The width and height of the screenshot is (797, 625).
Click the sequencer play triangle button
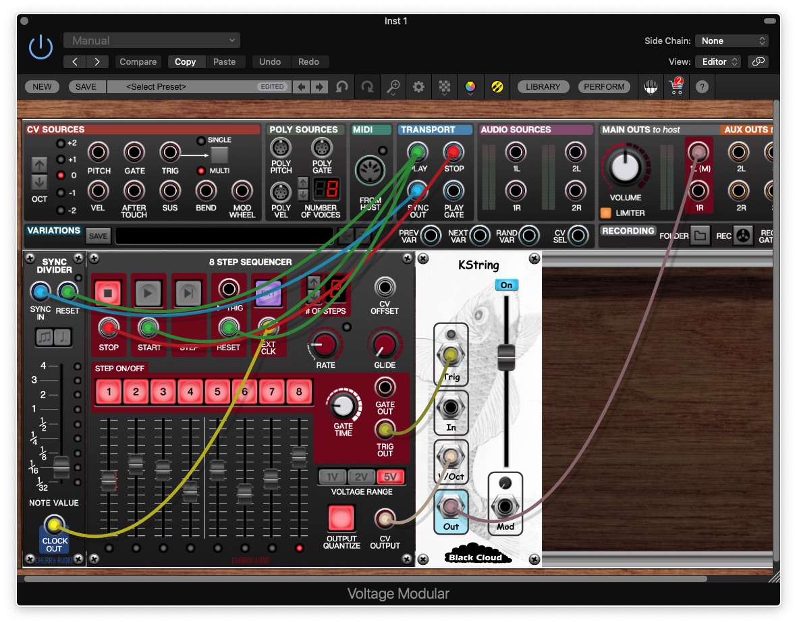click(x=148, y=293)
